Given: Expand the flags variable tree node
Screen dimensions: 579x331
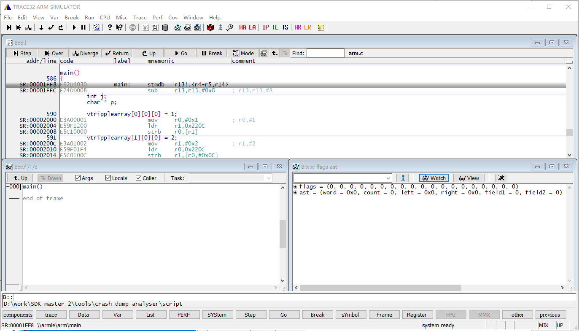Looking at the screenshot, I should coord(296,187).
